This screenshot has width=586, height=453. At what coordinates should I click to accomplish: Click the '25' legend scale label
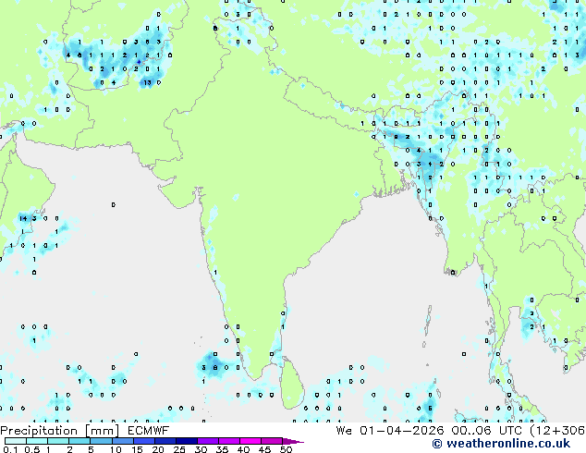(179, 449)
